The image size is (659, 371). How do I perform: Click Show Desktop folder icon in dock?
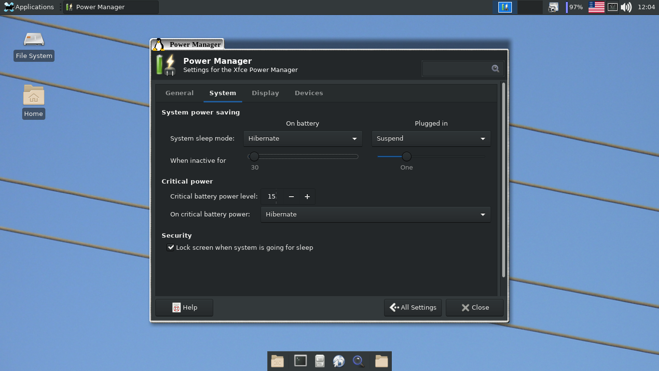tap(277, 361)
